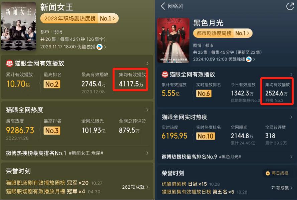Expand 猫眼全网有效播放 chevron for 新闻女王
Viewport: 297px width, 200px height.
147,63
